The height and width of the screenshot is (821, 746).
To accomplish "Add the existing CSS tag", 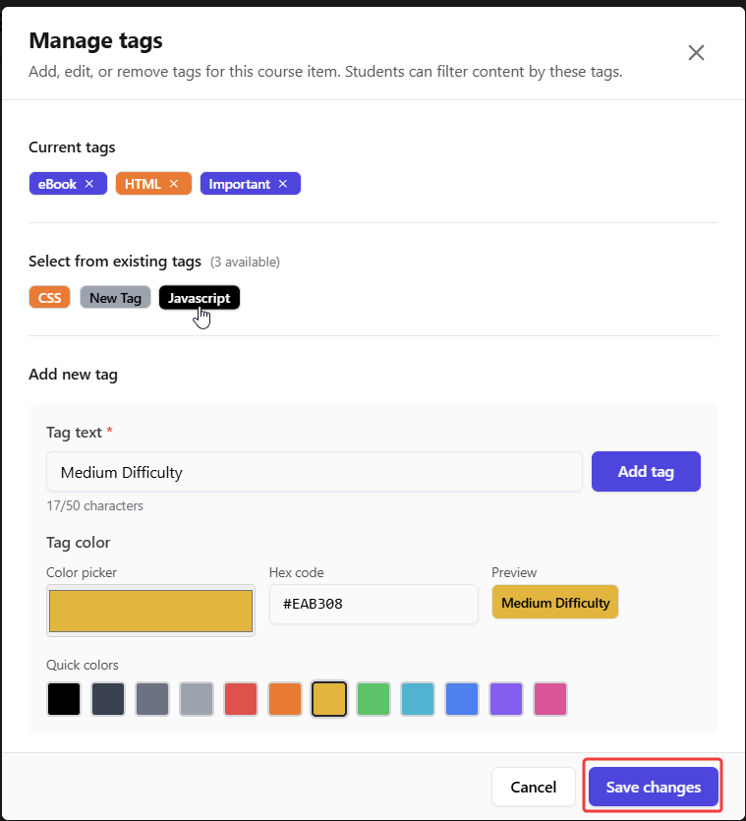I will click(49, 298).
